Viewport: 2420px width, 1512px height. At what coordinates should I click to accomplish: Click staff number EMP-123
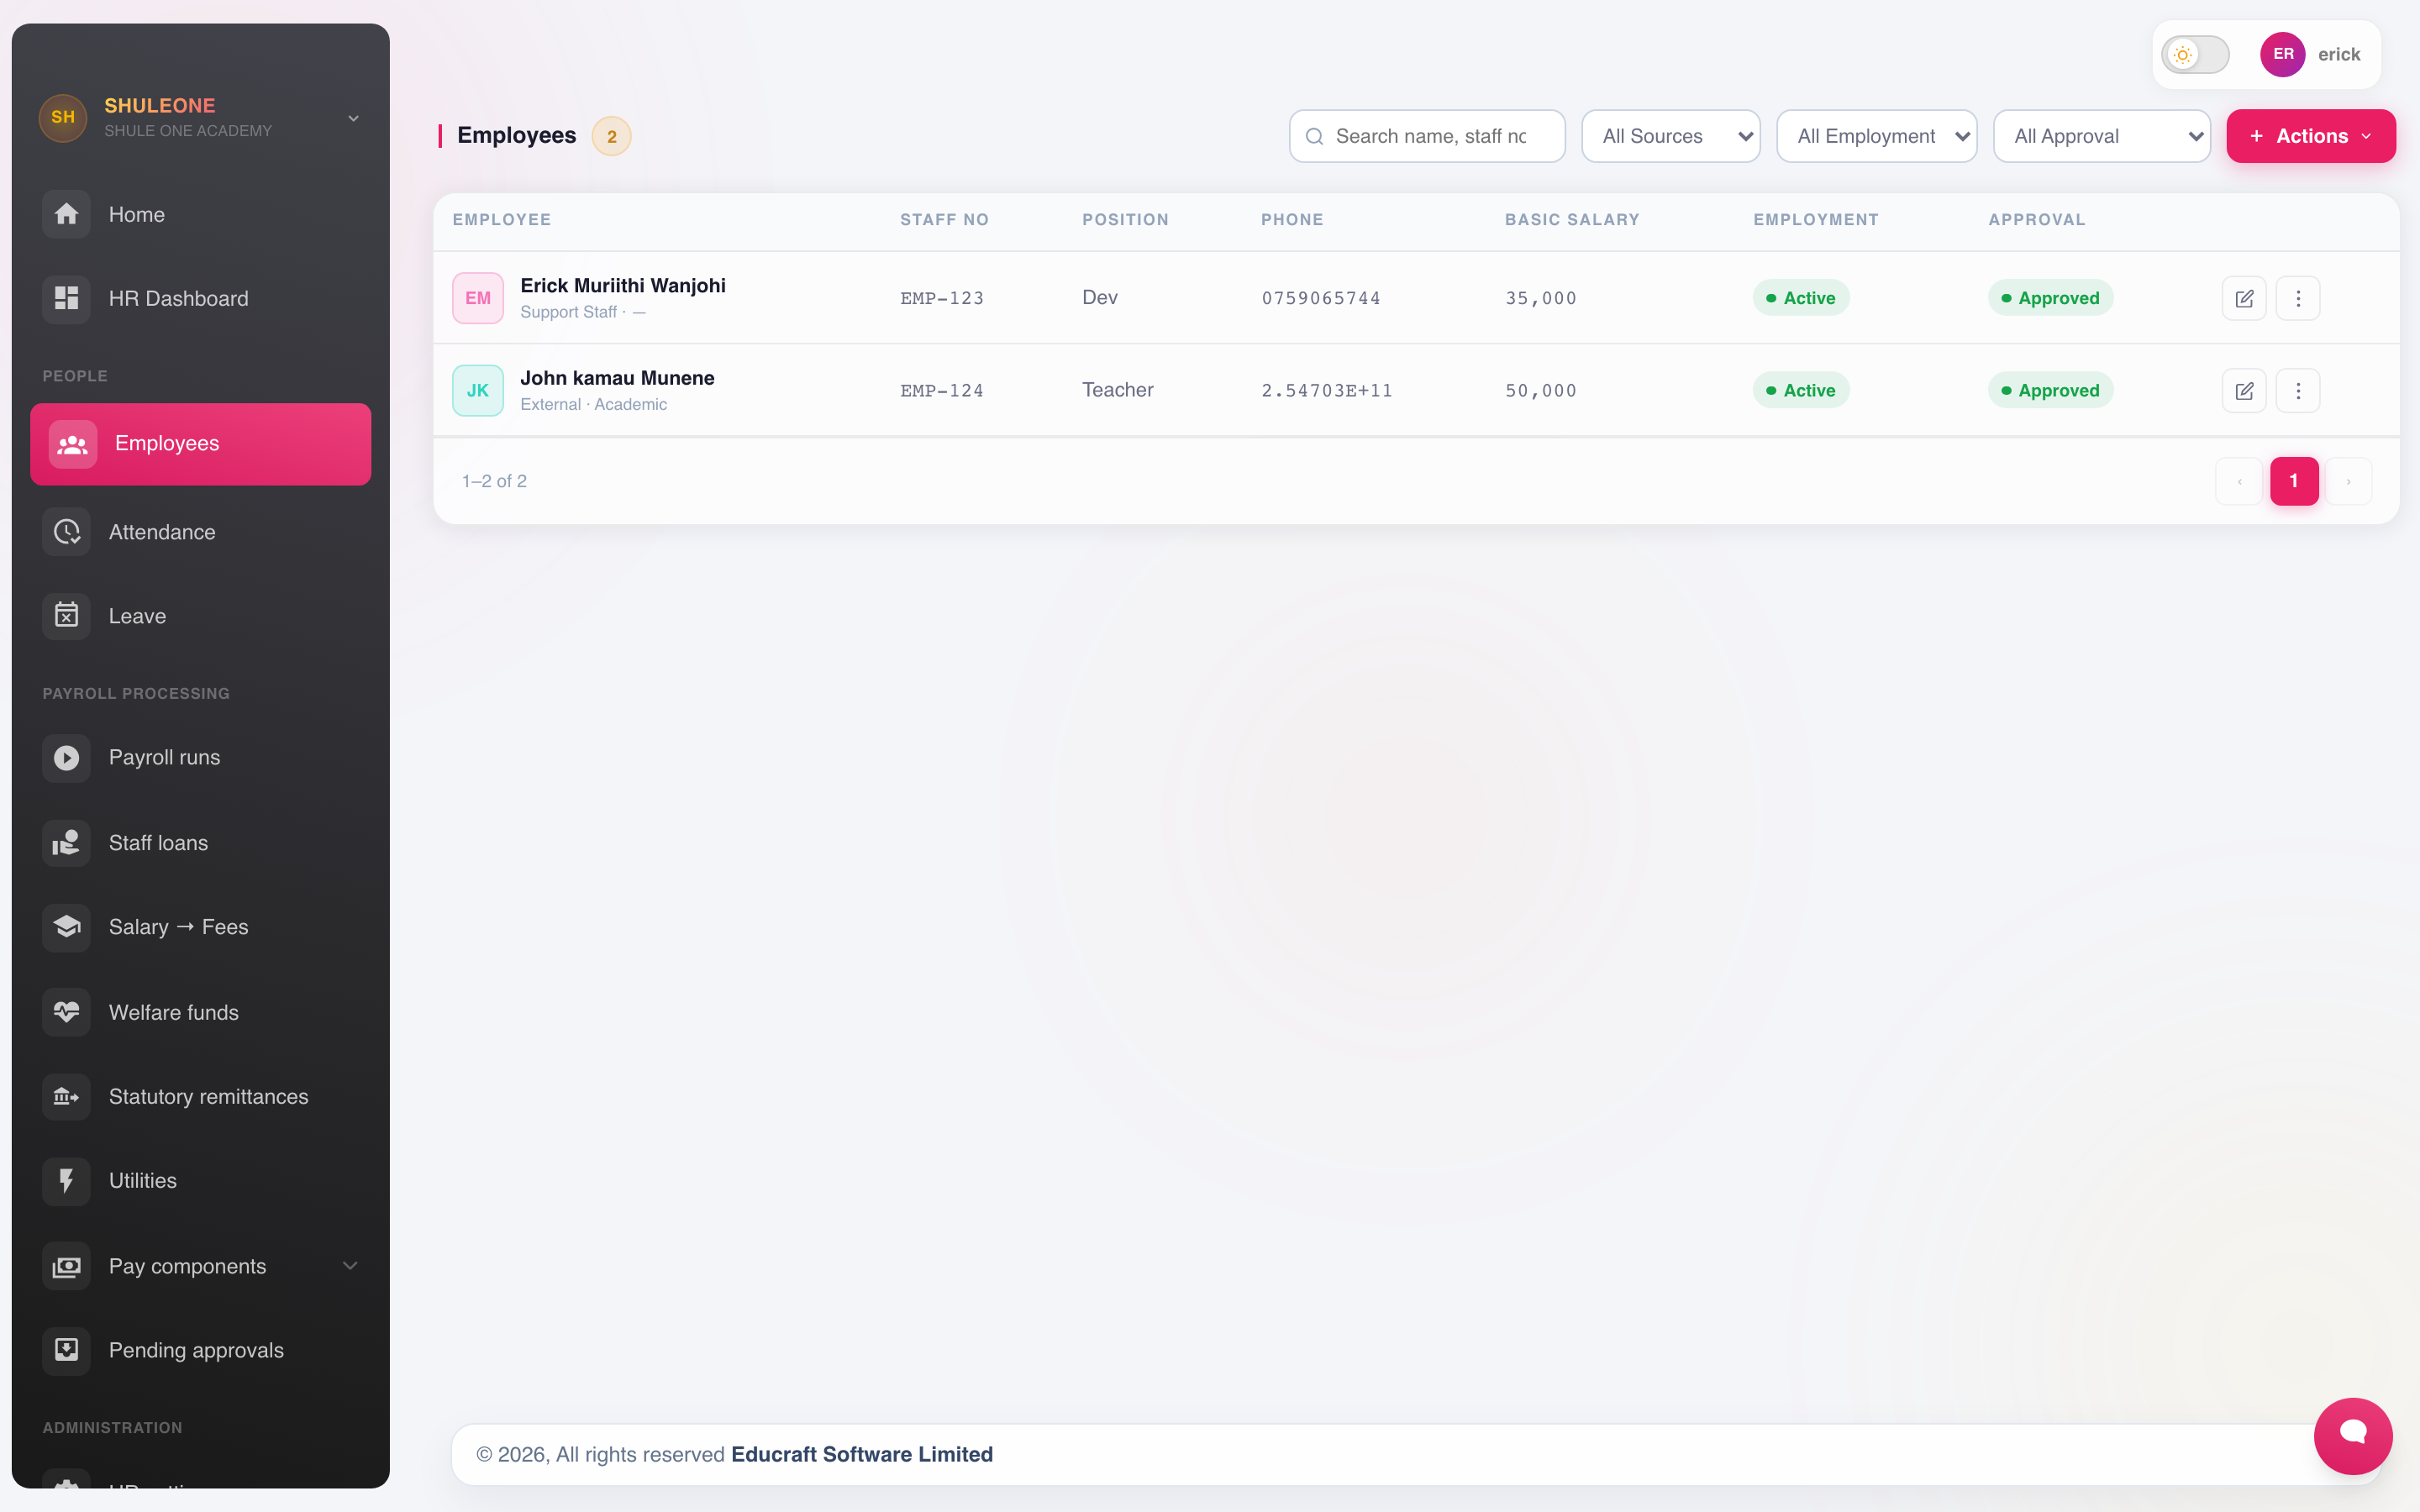click(942, 298)
